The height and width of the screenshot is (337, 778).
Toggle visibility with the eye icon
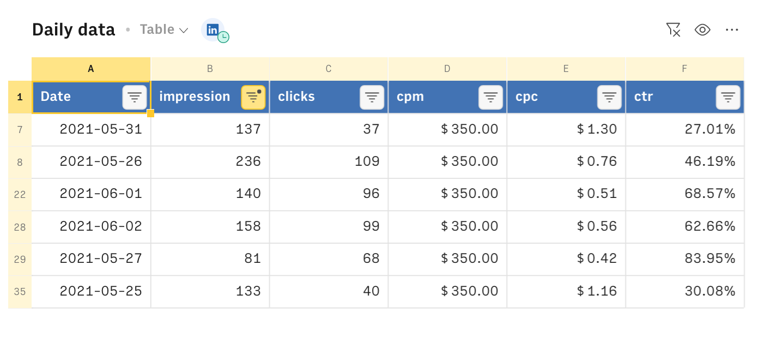[703, 30]
